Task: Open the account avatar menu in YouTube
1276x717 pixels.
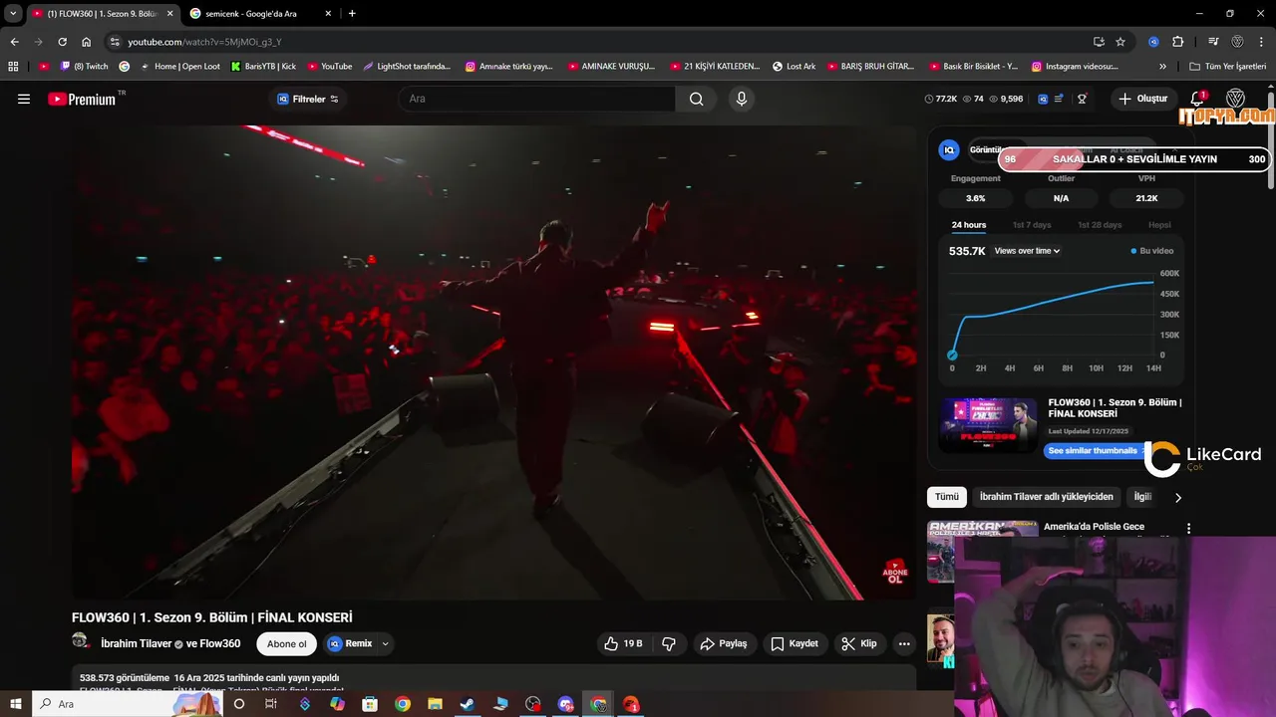Action: 1235,99
